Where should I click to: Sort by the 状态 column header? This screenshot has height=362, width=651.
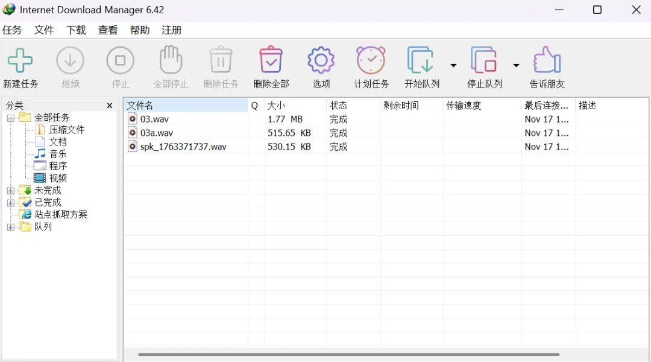point(353,106)
